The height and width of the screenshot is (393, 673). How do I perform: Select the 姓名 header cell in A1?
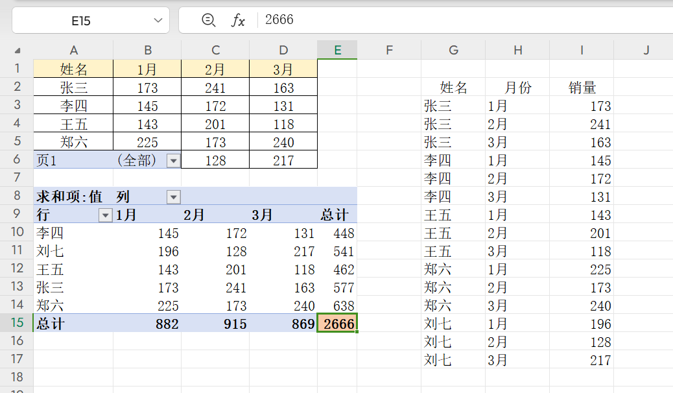pos(73,69)
